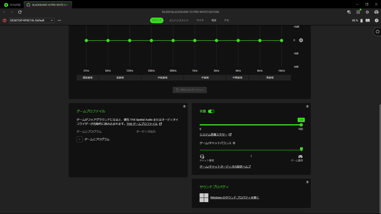The height and width of the screenshot is (214, 381).
Task: Click the 8kHz equalizer handle
Action: [260, 40]
